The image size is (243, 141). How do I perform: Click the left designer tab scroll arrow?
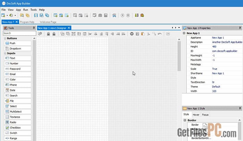(x=173, y=28)
